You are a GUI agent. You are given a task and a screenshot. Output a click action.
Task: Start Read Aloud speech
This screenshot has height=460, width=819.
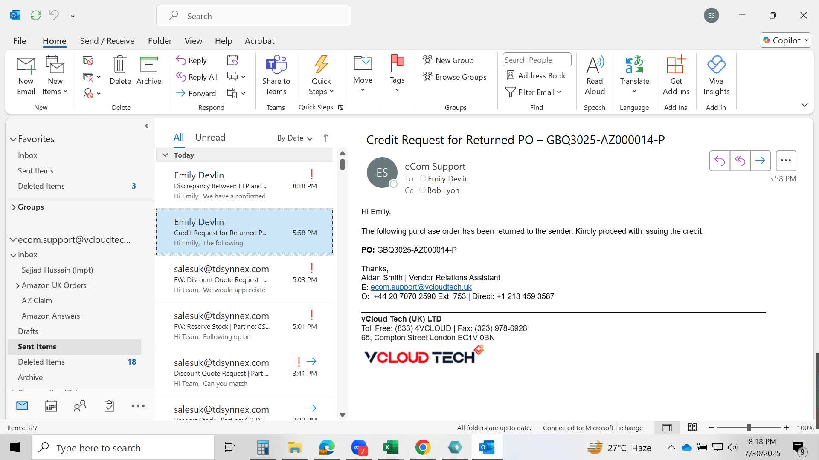[595, 75]
